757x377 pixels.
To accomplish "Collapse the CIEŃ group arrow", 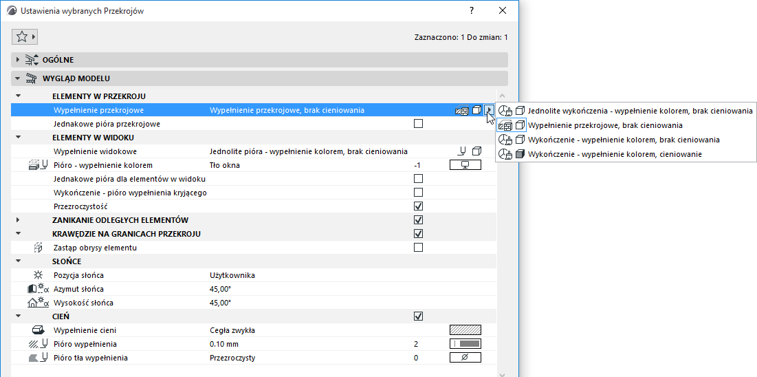I will click(x=18, y=316).
